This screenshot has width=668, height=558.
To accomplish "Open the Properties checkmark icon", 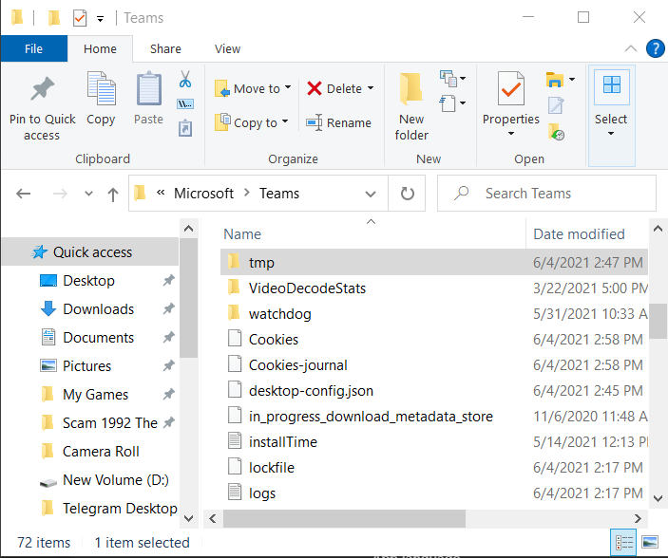I will click(x=511, y=88).
